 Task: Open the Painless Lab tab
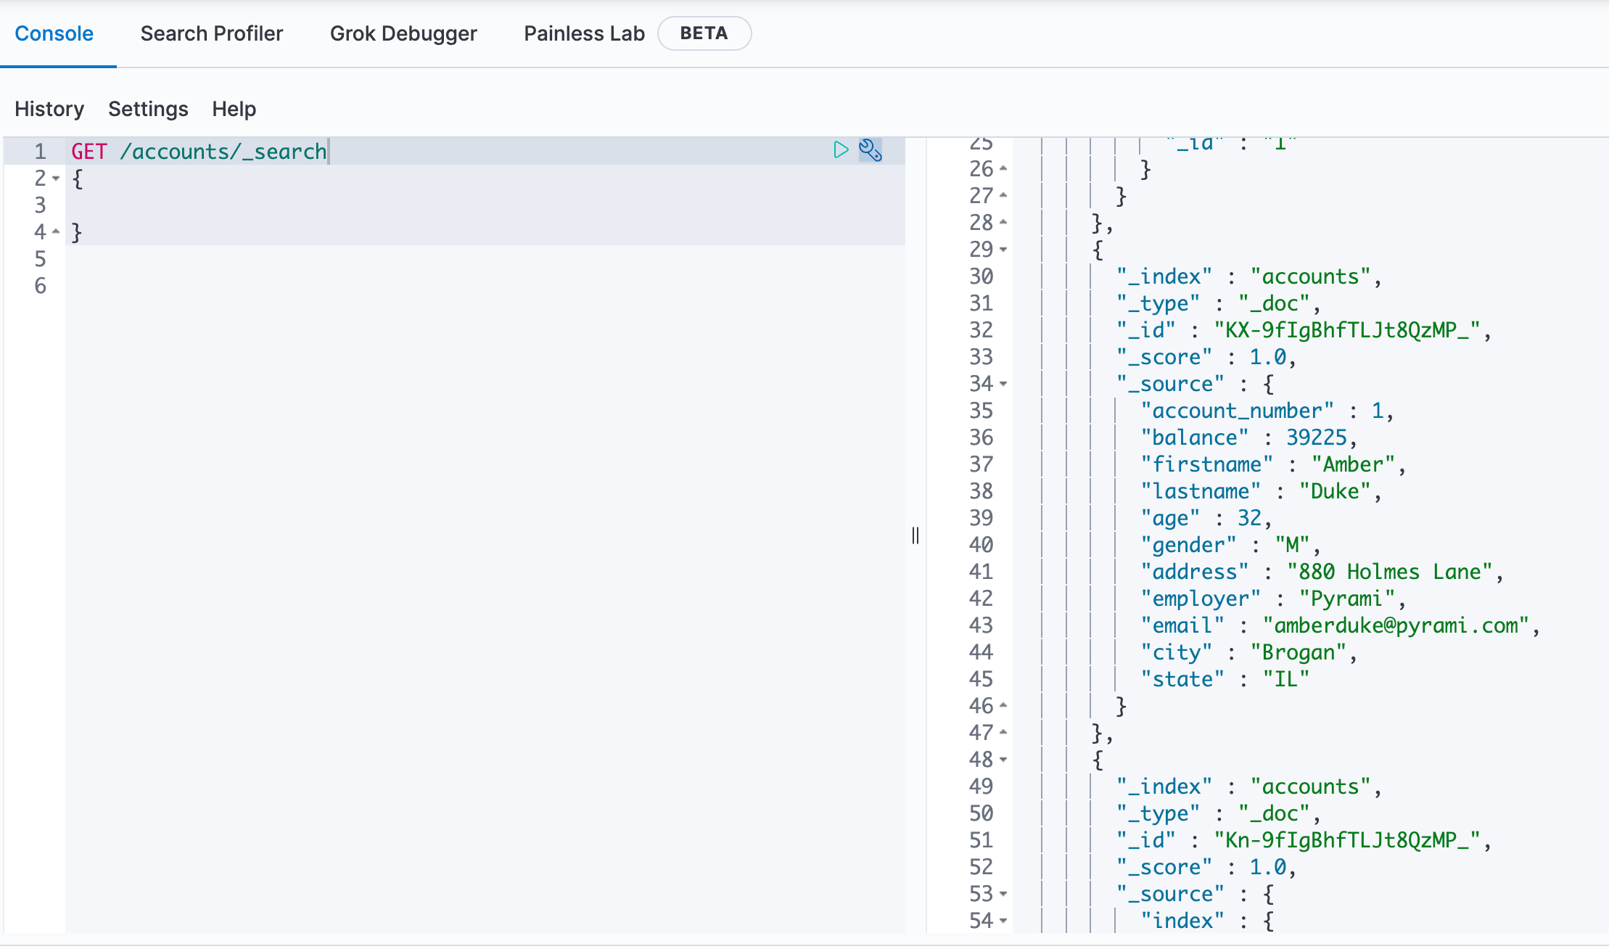(584, 33)
